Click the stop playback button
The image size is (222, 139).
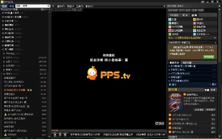point(60,134)
